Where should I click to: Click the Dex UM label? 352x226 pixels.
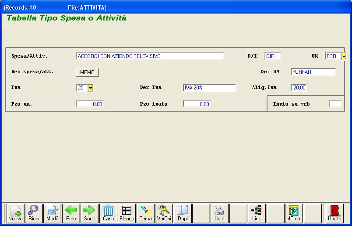[x=270, y=72]
